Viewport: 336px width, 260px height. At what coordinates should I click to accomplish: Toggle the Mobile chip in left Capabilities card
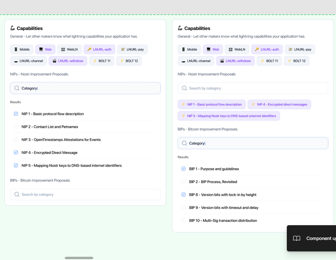[x=22, y=50]
